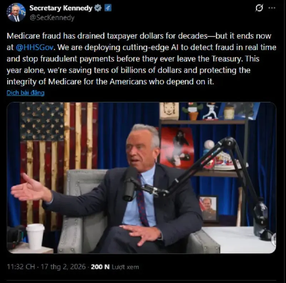
Task: Click the white coffee cup in the video
Action: point(35,237)
